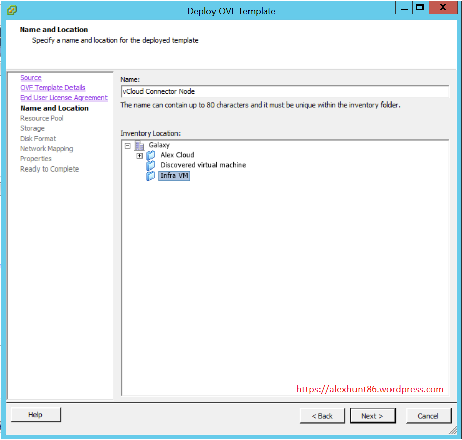
Task: Select the Infra VM folder label
Action: (174, 176)
